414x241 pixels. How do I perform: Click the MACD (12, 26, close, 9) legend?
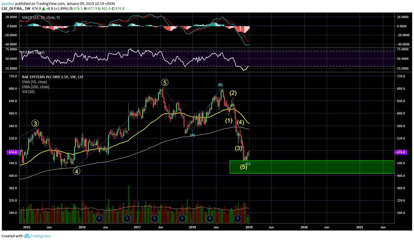click(x=41, y=18)
